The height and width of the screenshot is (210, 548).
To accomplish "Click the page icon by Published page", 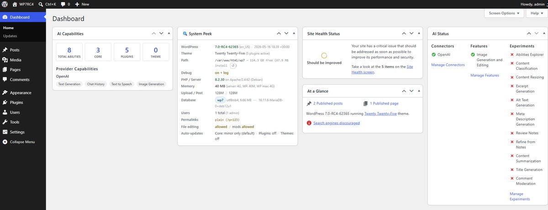I will pos(366,103).
